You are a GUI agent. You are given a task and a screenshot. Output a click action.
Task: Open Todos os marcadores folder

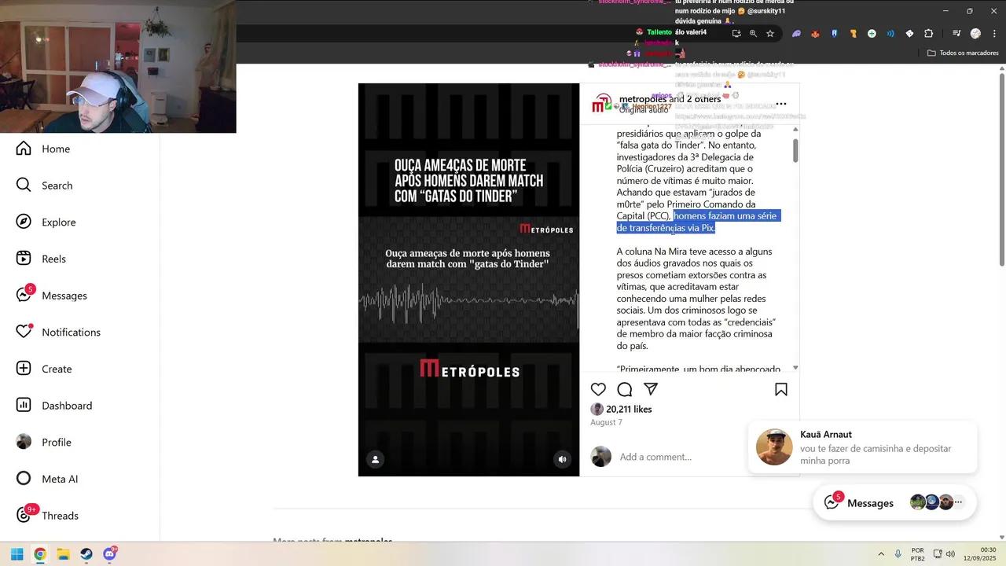(963, 53)
